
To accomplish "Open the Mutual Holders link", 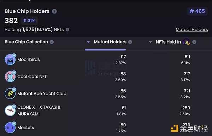I will (x=192, y=30).
